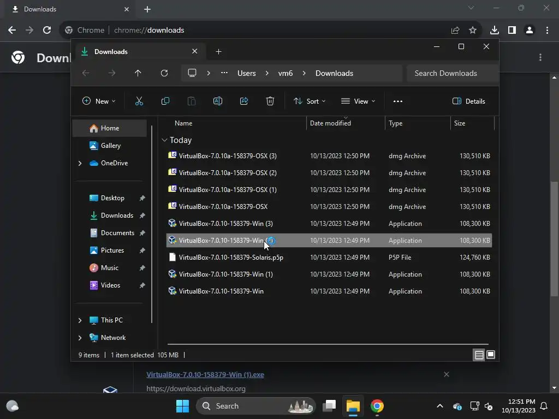Open VirtualBox-7.0.10-158379-Win (1).exe link in Chrome
The height and width of the screenshot is (419, 559).
point(205,374)
